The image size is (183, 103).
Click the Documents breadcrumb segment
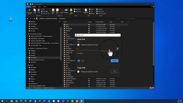point(62,18)
